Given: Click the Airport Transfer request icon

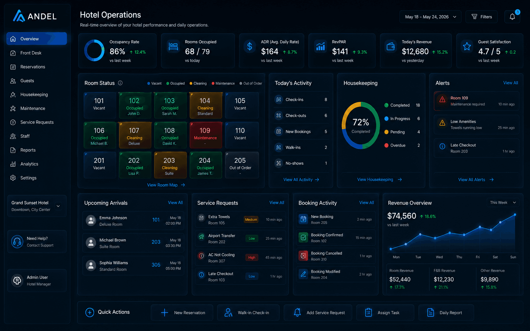Looking at the screenshot, I should tap(202, 237).
